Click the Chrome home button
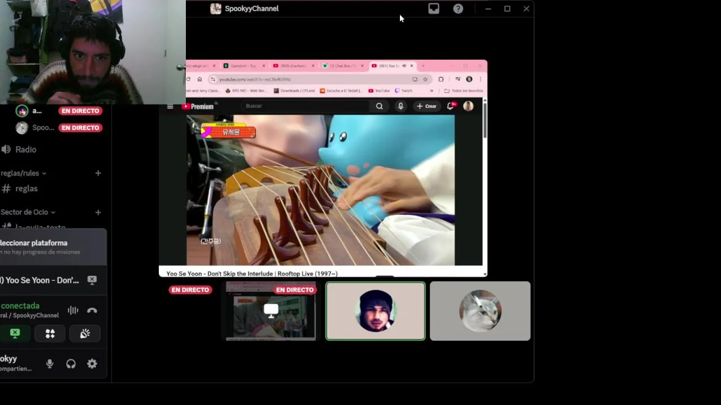Viewport: 721px width, 405px height. pyautogui.click(x=199, y=79)
